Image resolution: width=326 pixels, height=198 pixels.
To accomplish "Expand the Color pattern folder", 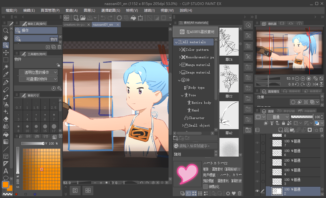I will pyautogui.click(x=180, y=50).
